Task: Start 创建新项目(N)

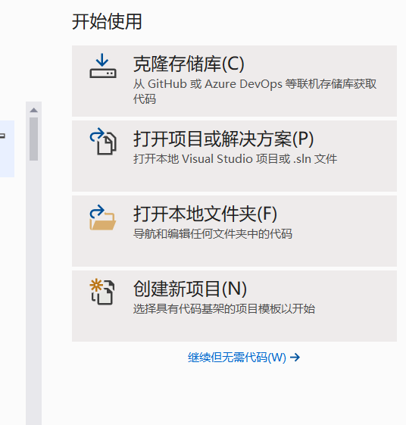Action: pyautogui.click(x=234, y=306)
